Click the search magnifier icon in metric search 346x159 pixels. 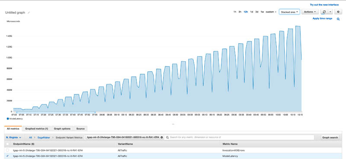(x=167, y=137)
